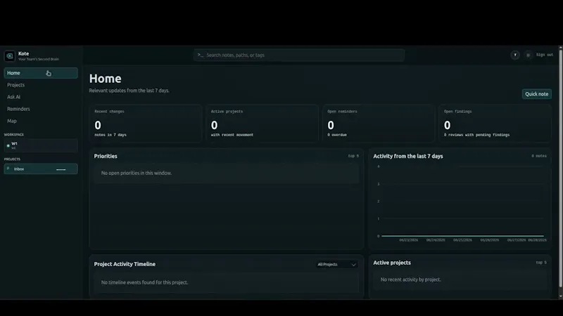The height and width of the screenshot is (316, 563).
Task: Click the '0 notes' label in Activity panel
Action: click(539, 156)
